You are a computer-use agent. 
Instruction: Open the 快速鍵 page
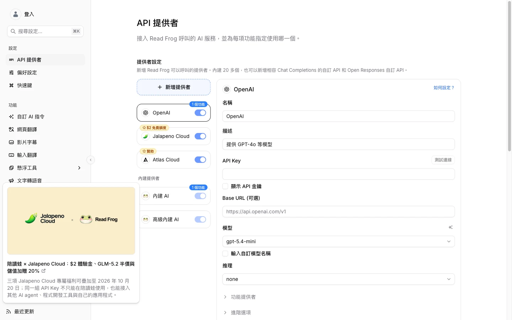[x=46, y=85]
